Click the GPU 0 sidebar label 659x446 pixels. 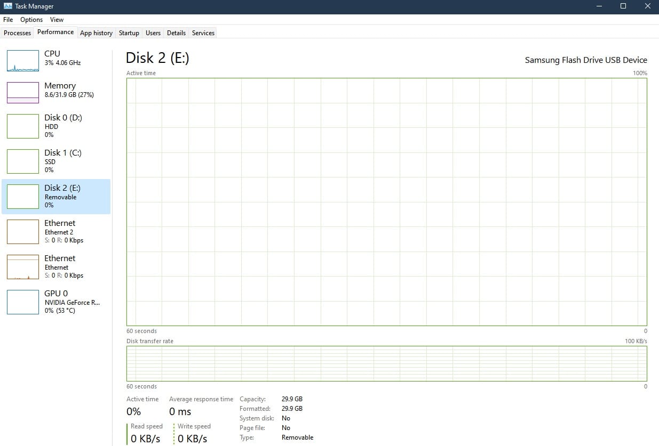(x=56, y=293)
